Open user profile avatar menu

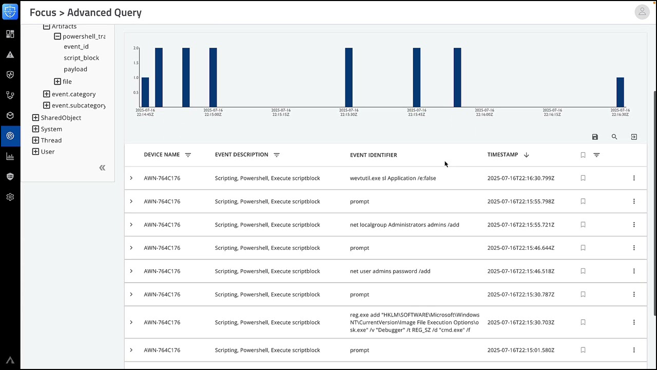642,12
